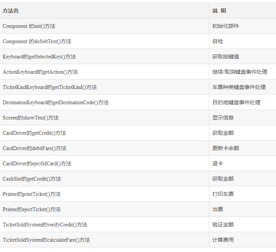Click DestinationKeyboard的getDestinationCode()方法 cell
Image resolution: width=276 pixels, height=252 pixels.
[104, 102]
